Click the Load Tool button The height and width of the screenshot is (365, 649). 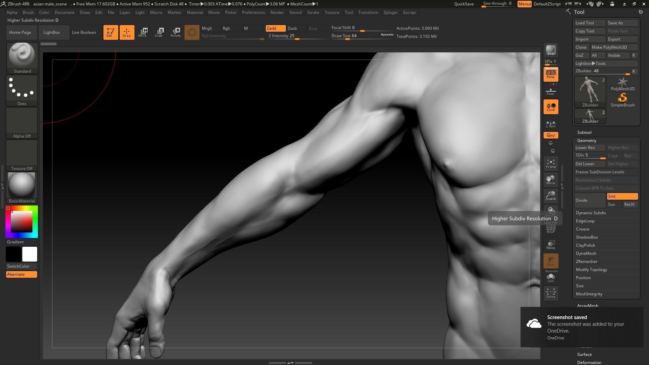coord(590,23)
